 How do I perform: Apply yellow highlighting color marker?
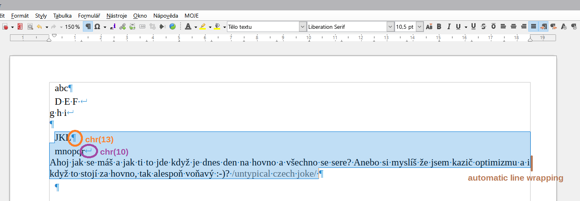pos(203,27)
